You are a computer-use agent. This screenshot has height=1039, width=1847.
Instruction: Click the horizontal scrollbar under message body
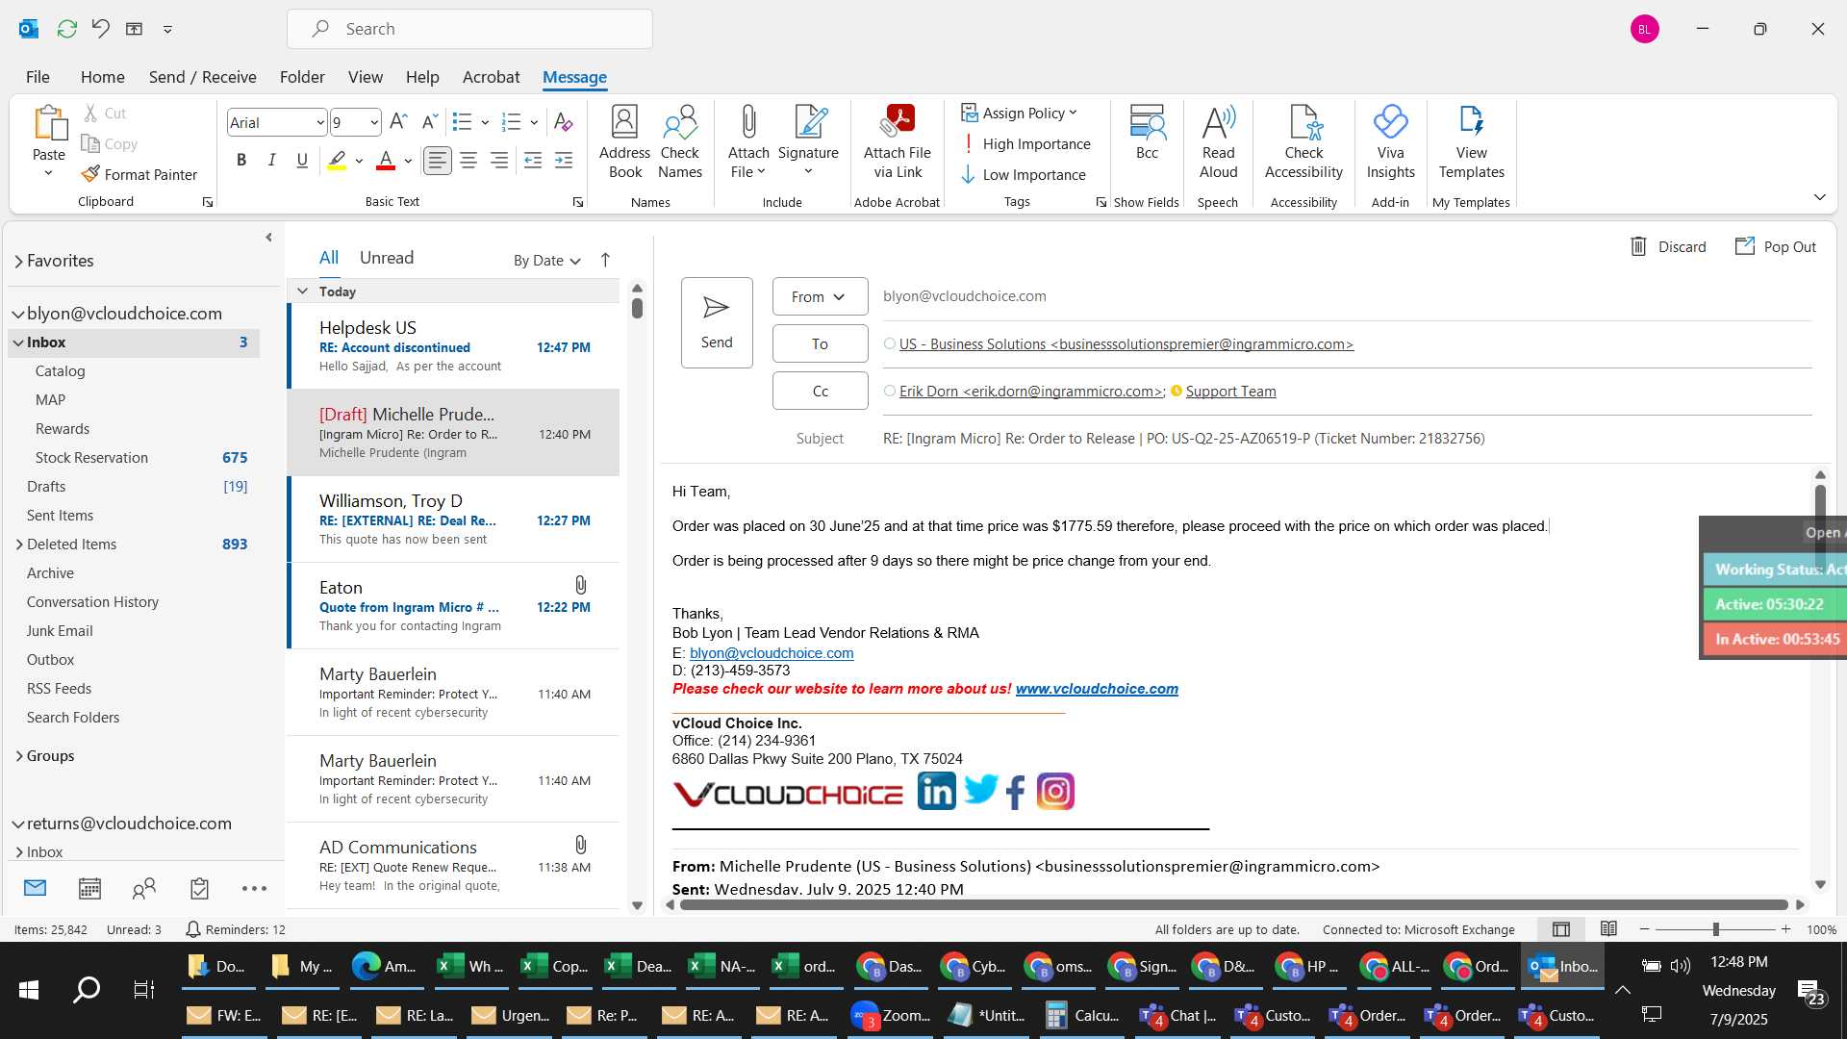pos(1233,904)
